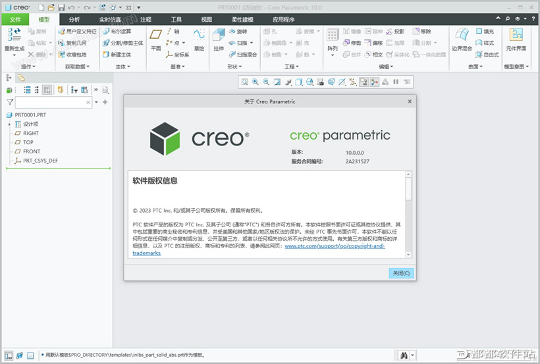Click Zoom Out icon in graphics toolbar
The width and height of the screenshot is (540, 364).
click(x=266, y=82)
